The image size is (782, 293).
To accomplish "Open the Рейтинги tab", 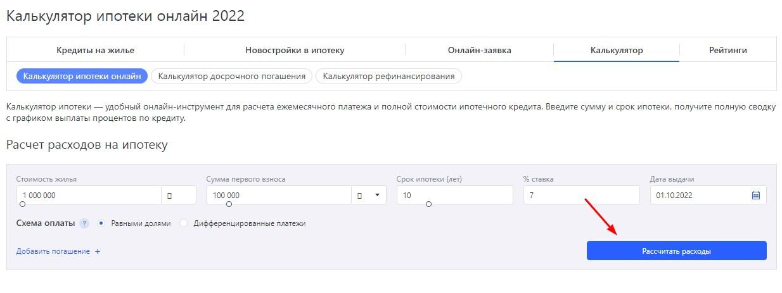I will [x=728, y=50].
